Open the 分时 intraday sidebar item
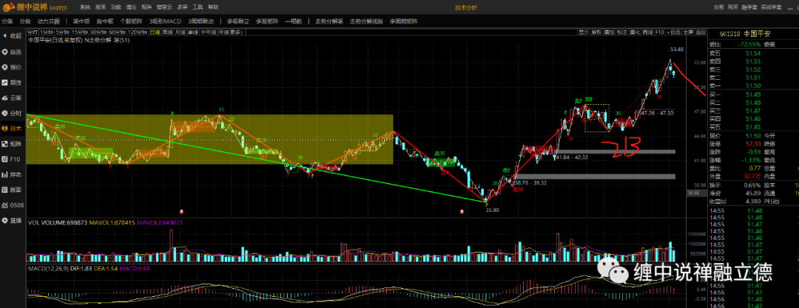 click(13, 113)
